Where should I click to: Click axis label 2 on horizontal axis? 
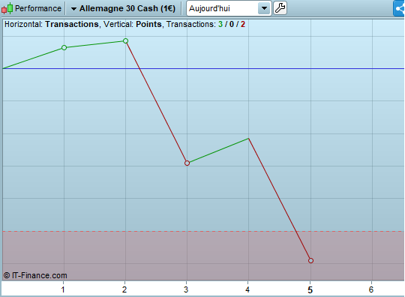coord(124,289)
